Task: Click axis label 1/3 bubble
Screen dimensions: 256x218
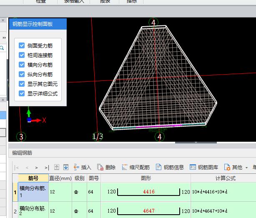Action: point(98,136)
